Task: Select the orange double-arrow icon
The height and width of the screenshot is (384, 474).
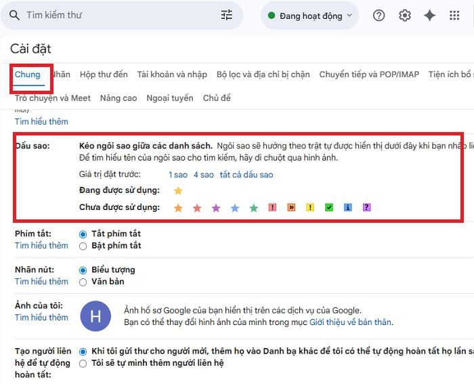Action: 291,207
